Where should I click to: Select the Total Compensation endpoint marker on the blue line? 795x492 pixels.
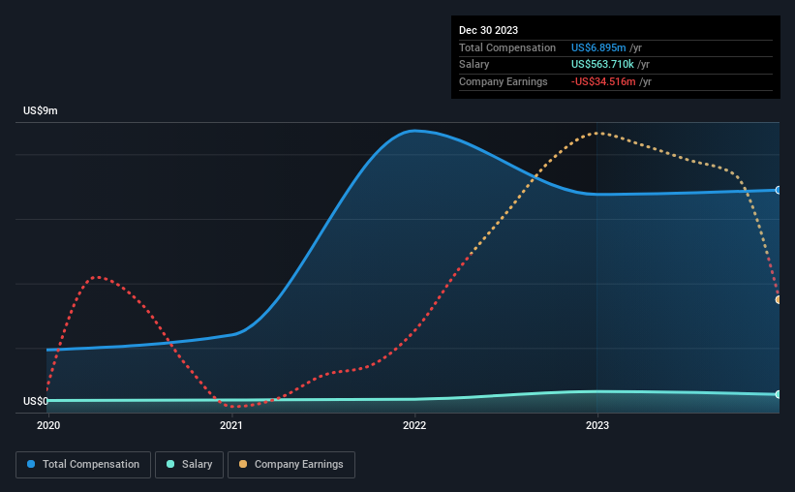779,190
